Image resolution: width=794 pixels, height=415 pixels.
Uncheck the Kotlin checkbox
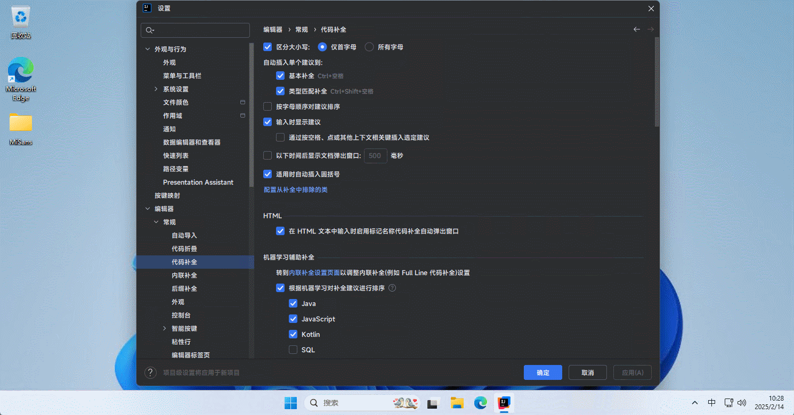click(x=293, y=335)
